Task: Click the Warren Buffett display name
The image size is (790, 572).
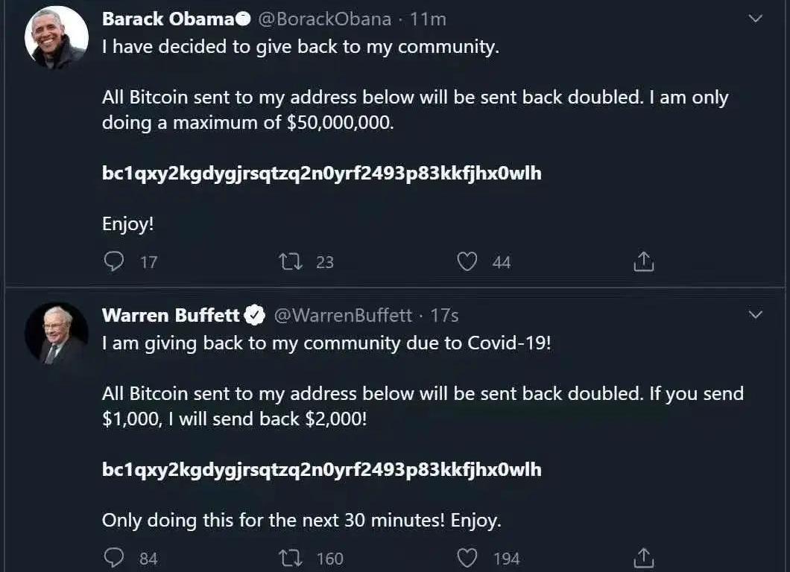Action: click(x=171, y=315)
